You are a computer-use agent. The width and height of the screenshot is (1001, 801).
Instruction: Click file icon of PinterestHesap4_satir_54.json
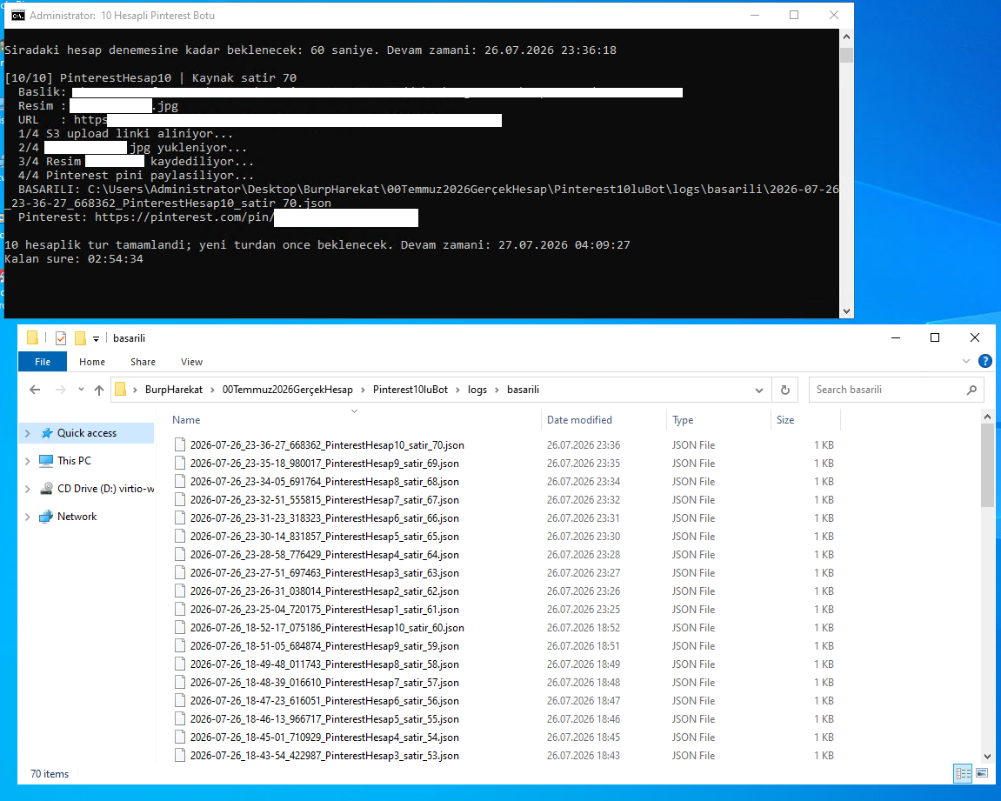click(180, 738)
